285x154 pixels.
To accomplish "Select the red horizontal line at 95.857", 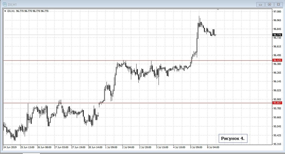I will pyautogui.click(x=133, y=103).
